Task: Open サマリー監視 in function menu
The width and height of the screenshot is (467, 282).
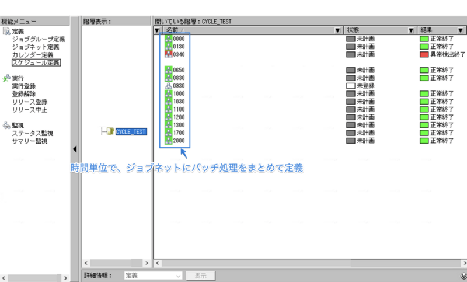Action: [30, 141]
